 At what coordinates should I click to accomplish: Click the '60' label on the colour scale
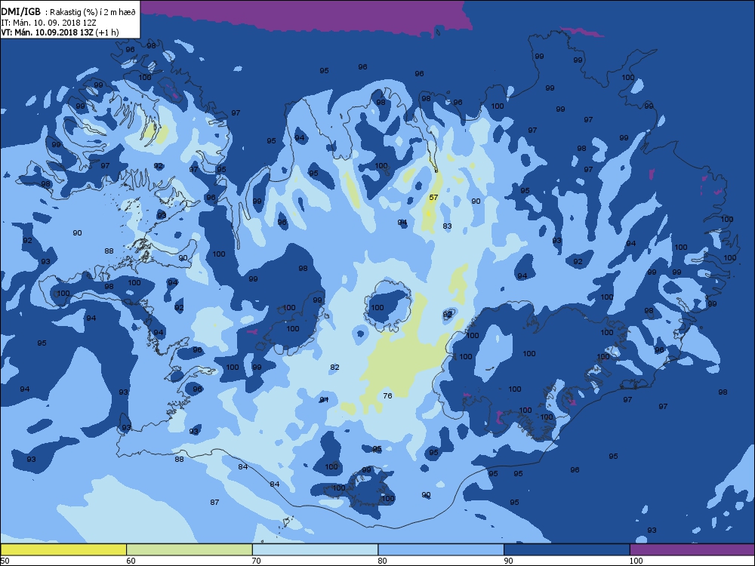click(131, 561)
